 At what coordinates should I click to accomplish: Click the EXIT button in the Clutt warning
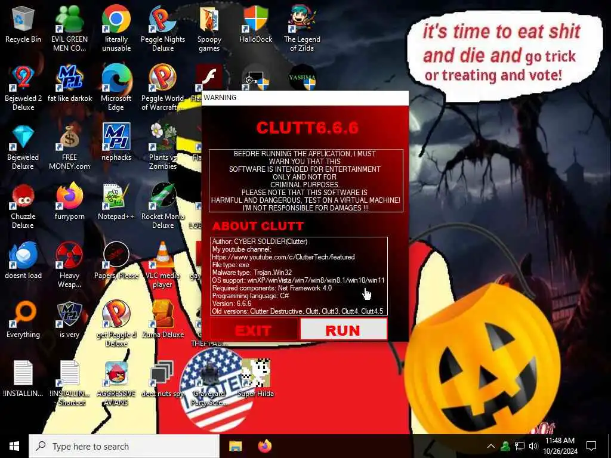[x=254, y=329]
